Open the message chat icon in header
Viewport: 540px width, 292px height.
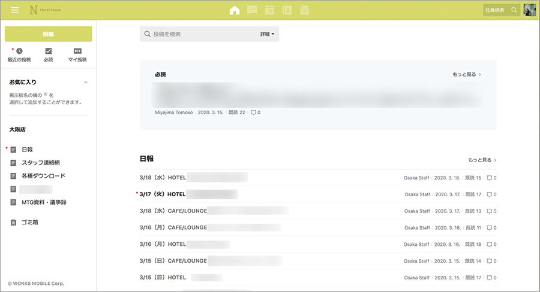click(x=252, y=10)
